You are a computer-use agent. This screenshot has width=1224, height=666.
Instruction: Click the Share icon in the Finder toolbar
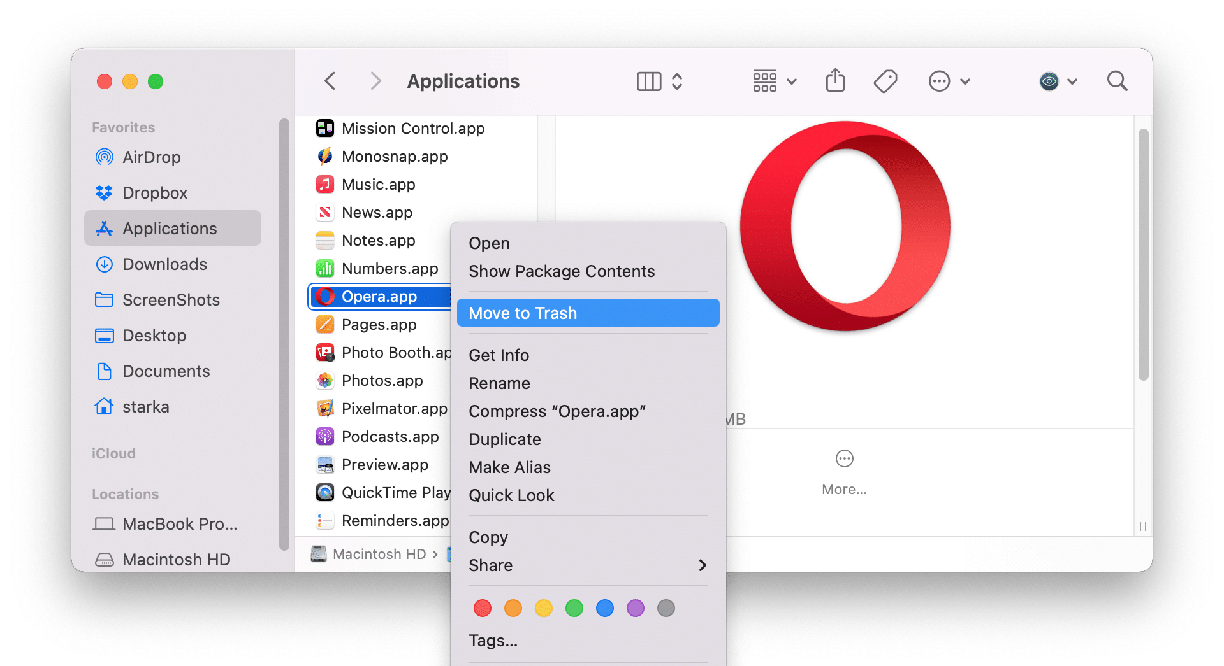[835, 81]
